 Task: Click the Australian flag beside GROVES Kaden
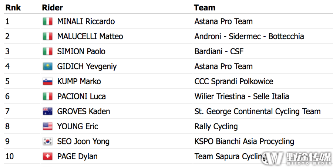pyautogui.click(x=48, y=112)
